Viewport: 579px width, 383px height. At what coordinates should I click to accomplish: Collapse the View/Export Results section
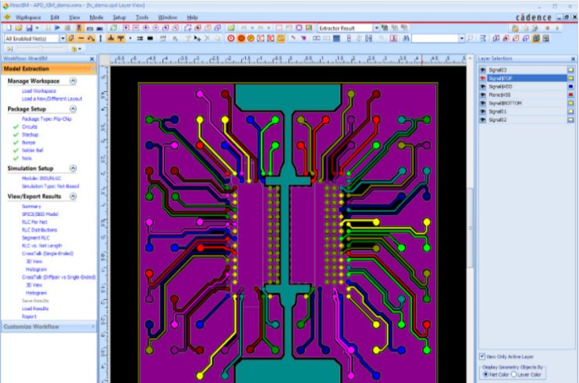(73, 196)
